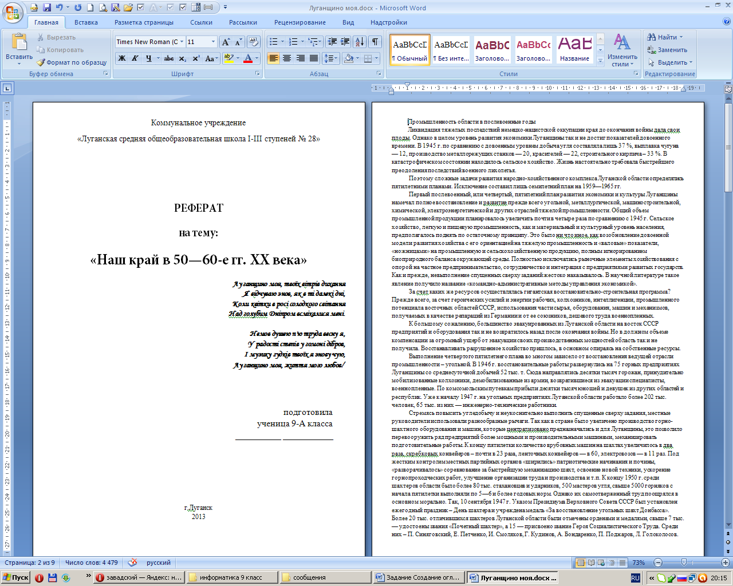This screenshot has width=733, height=586.
Task: Open the Вид tab
Action: pyautogui.click(x=348, y=22)
